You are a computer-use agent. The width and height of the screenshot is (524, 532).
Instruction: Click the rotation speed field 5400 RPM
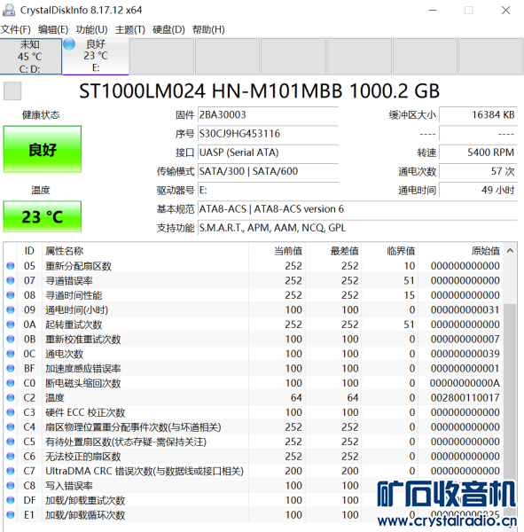[x=478, y=153]
